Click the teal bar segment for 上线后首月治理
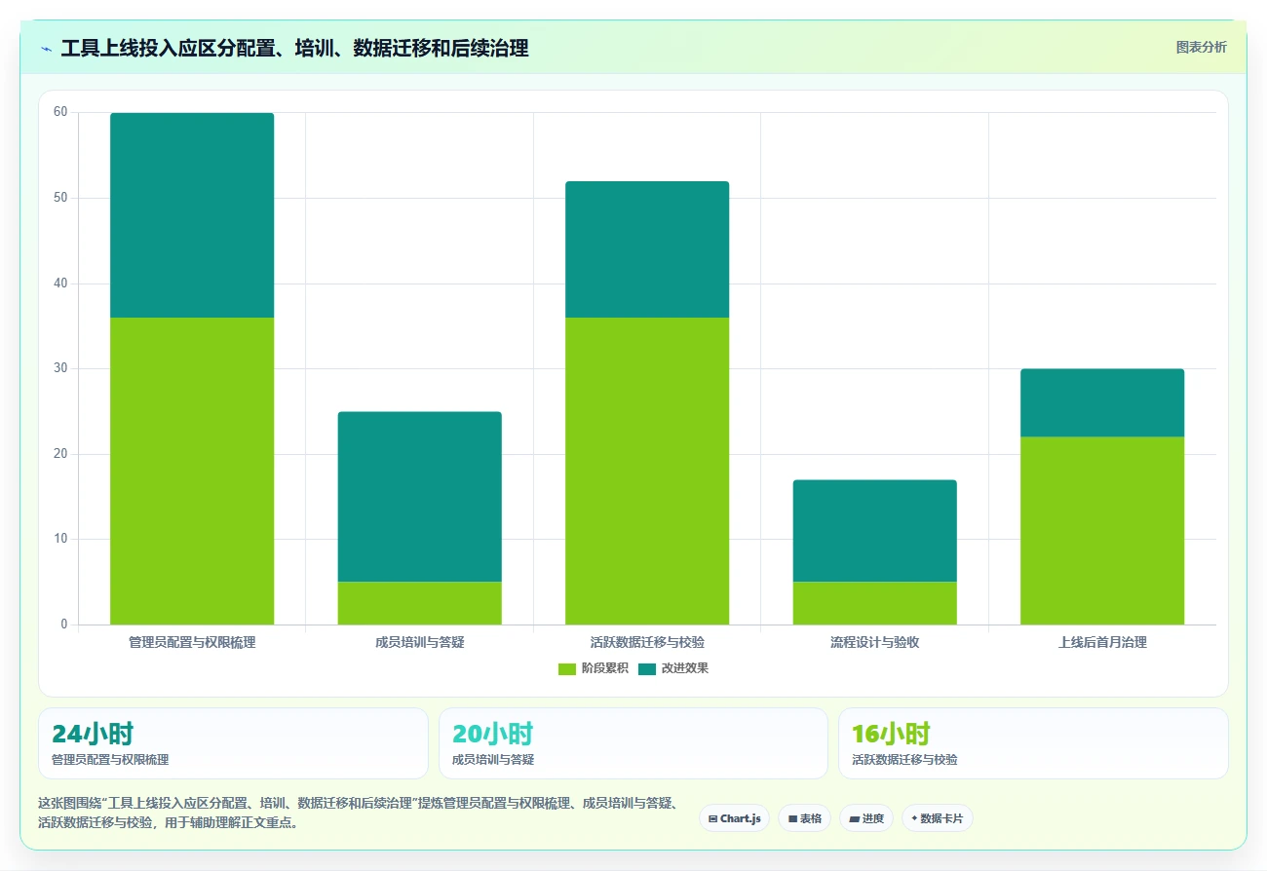Image resolution: width=1267 pixels, height=871 pixels. click(x=1102, y=403)
